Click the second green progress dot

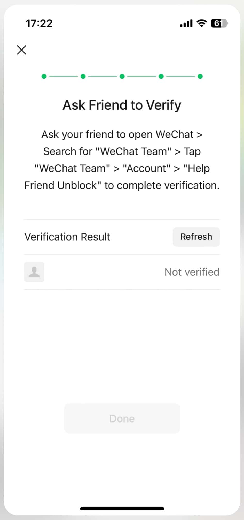coord(83,76)
